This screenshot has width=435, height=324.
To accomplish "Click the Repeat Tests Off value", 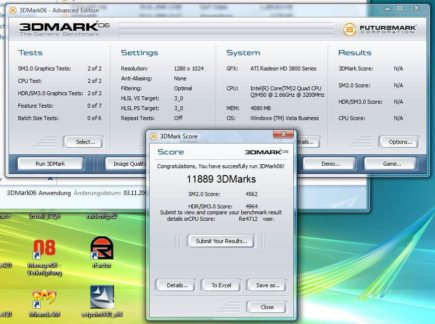I will pyautogui.click(x=178, y=118).
